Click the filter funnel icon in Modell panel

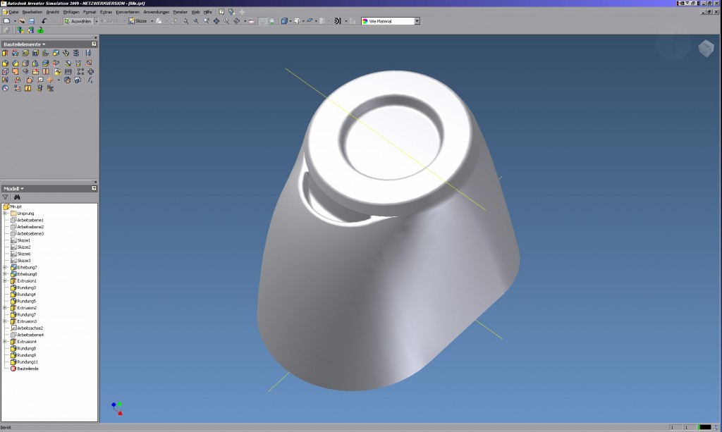pyautogui.click(x=6, y=197)
